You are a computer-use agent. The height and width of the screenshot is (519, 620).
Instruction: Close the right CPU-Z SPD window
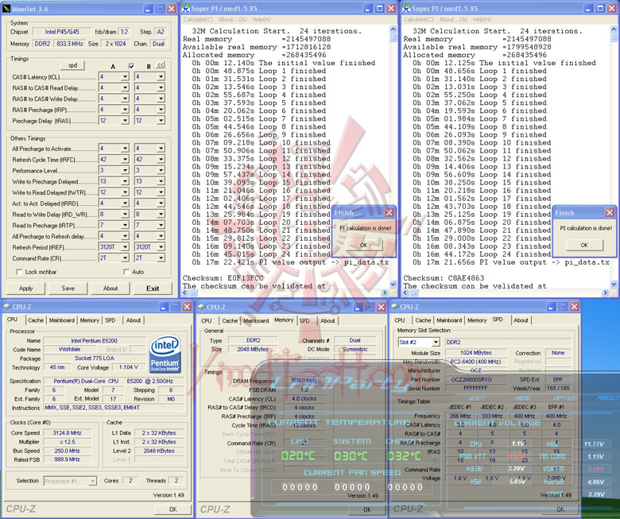pyautogui.click(x=574, y=306)
